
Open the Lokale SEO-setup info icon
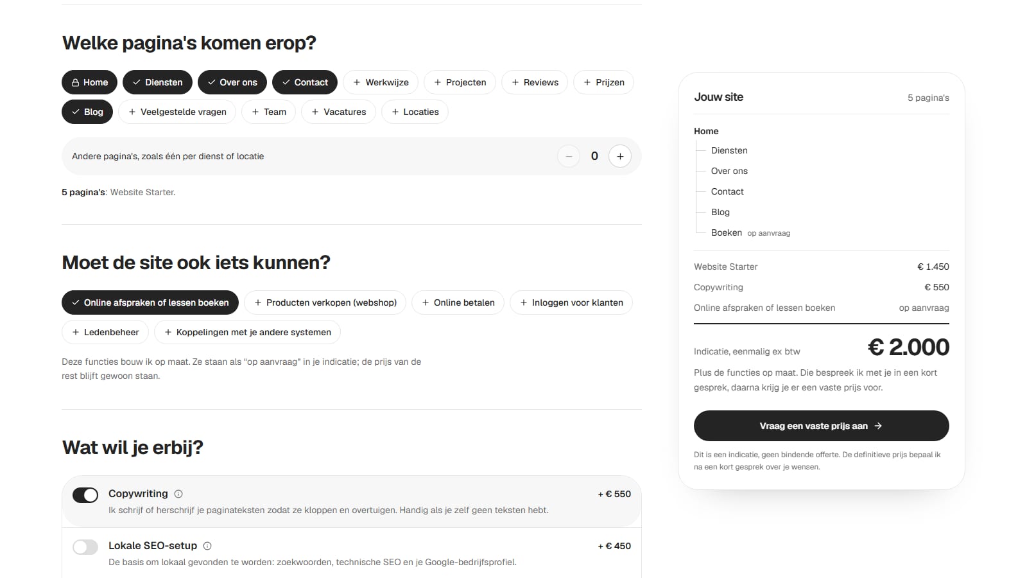207,546
